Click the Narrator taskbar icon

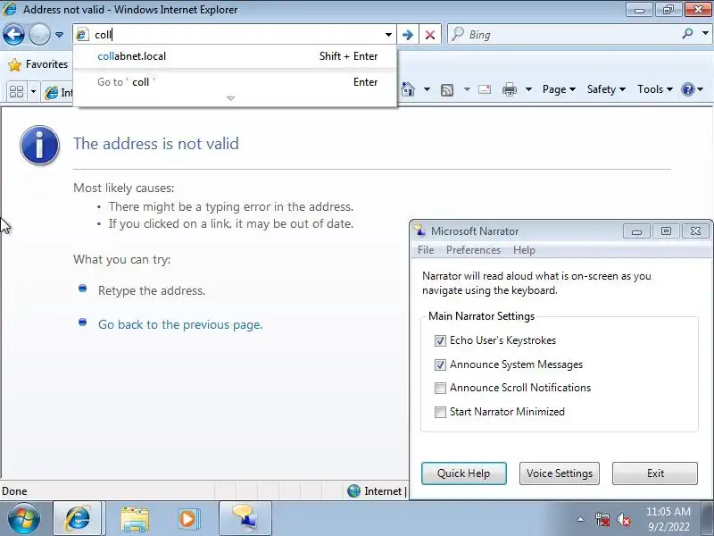[245, 519]
